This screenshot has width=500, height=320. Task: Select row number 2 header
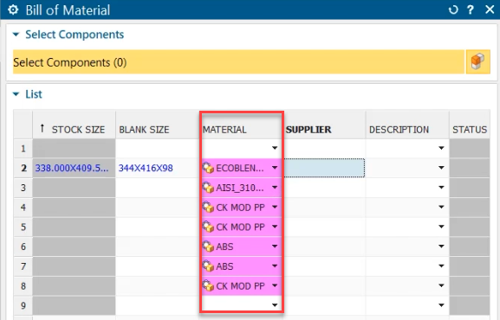(23, 168)
